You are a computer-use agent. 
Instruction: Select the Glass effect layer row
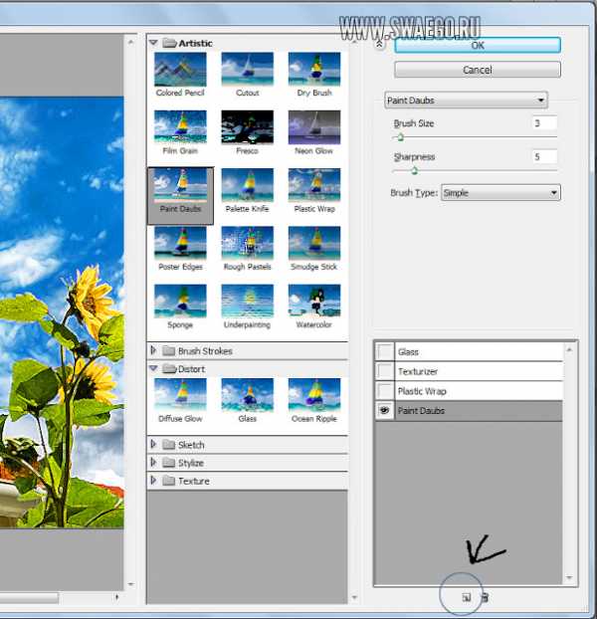(469, 351)
